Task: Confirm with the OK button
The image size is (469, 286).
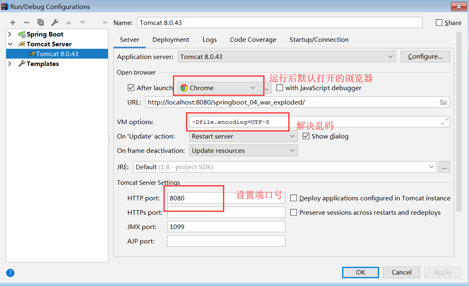Action: [361, 272]
